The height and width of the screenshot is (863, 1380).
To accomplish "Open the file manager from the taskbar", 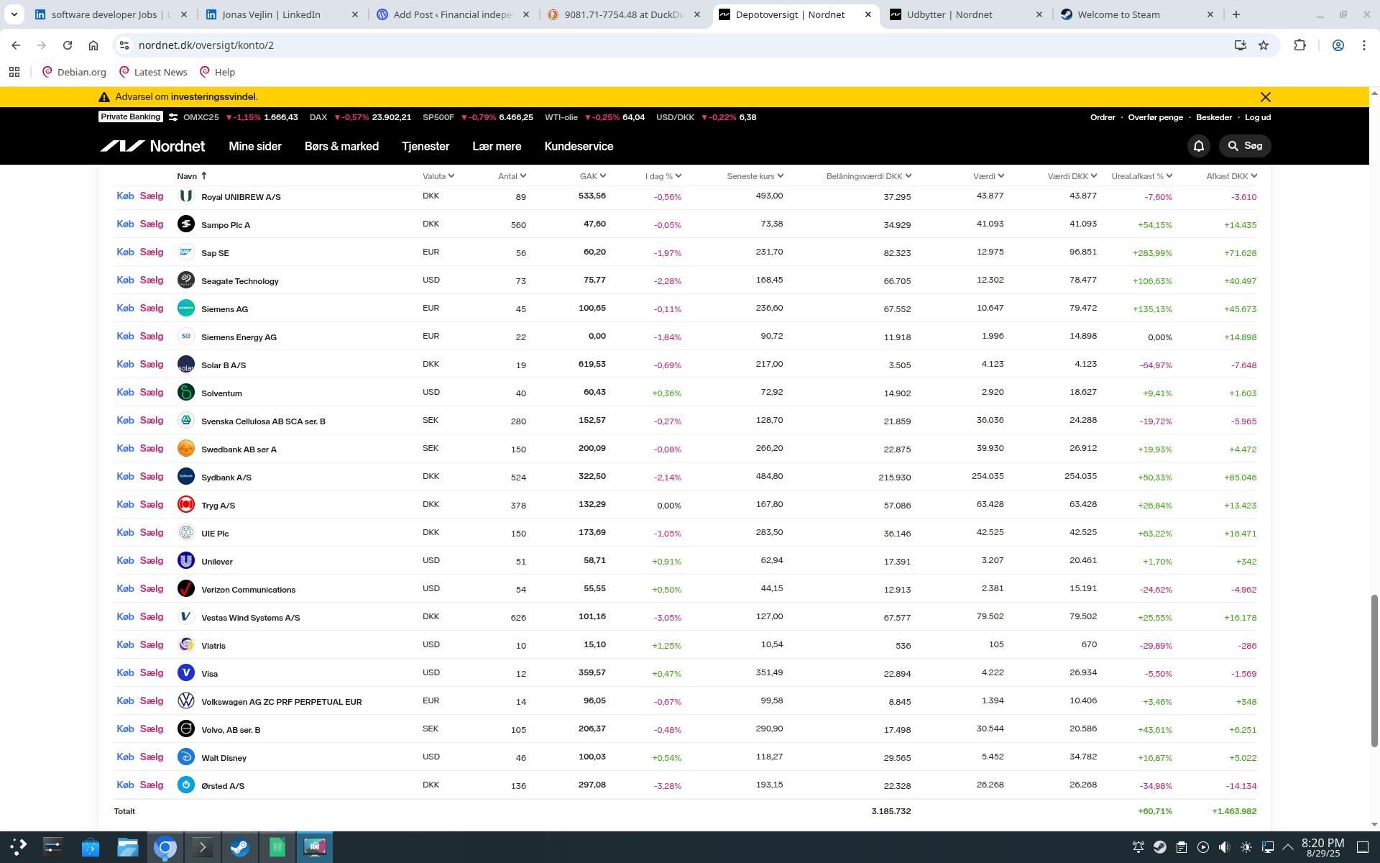I will coord(128,847).
